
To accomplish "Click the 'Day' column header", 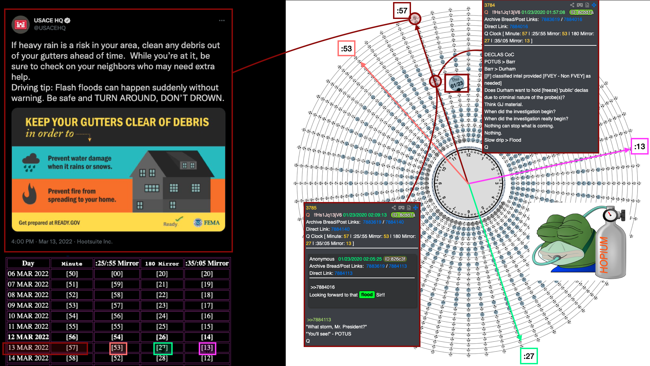I will (28, 263).
